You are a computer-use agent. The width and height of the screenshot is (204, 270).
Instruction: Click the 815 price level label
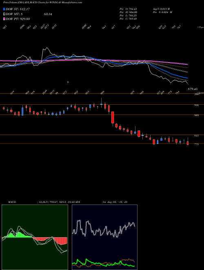coord(197,136)
